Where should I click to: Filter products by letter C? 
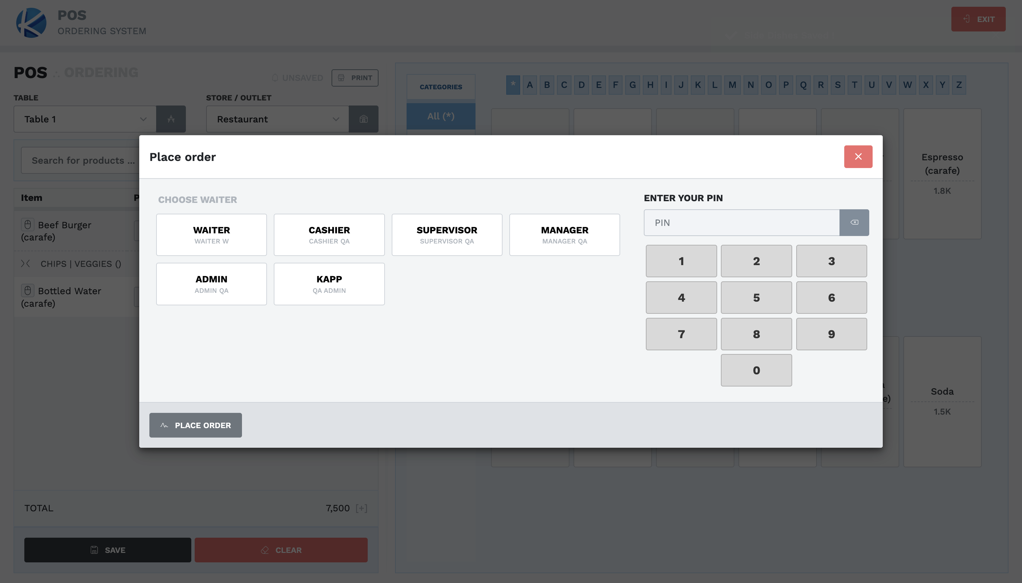(x=564, y=85)
